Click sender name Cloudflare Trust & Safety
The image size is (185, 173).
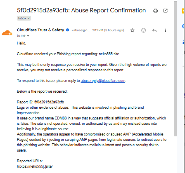[40, 30]
